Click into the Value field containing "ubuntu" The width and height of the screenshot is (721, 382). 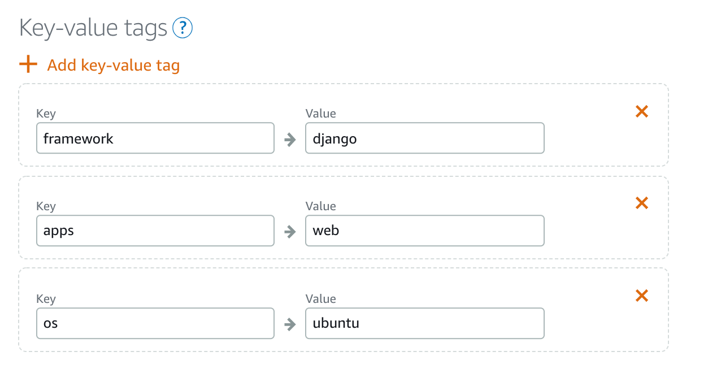click(x=424, y=323)
